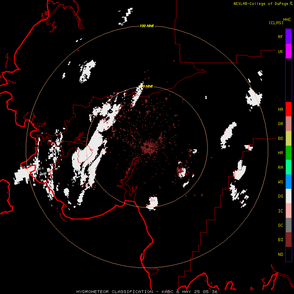Click the HR legend label
Viewport: 294px width, 294px height.
click(281, 153)
